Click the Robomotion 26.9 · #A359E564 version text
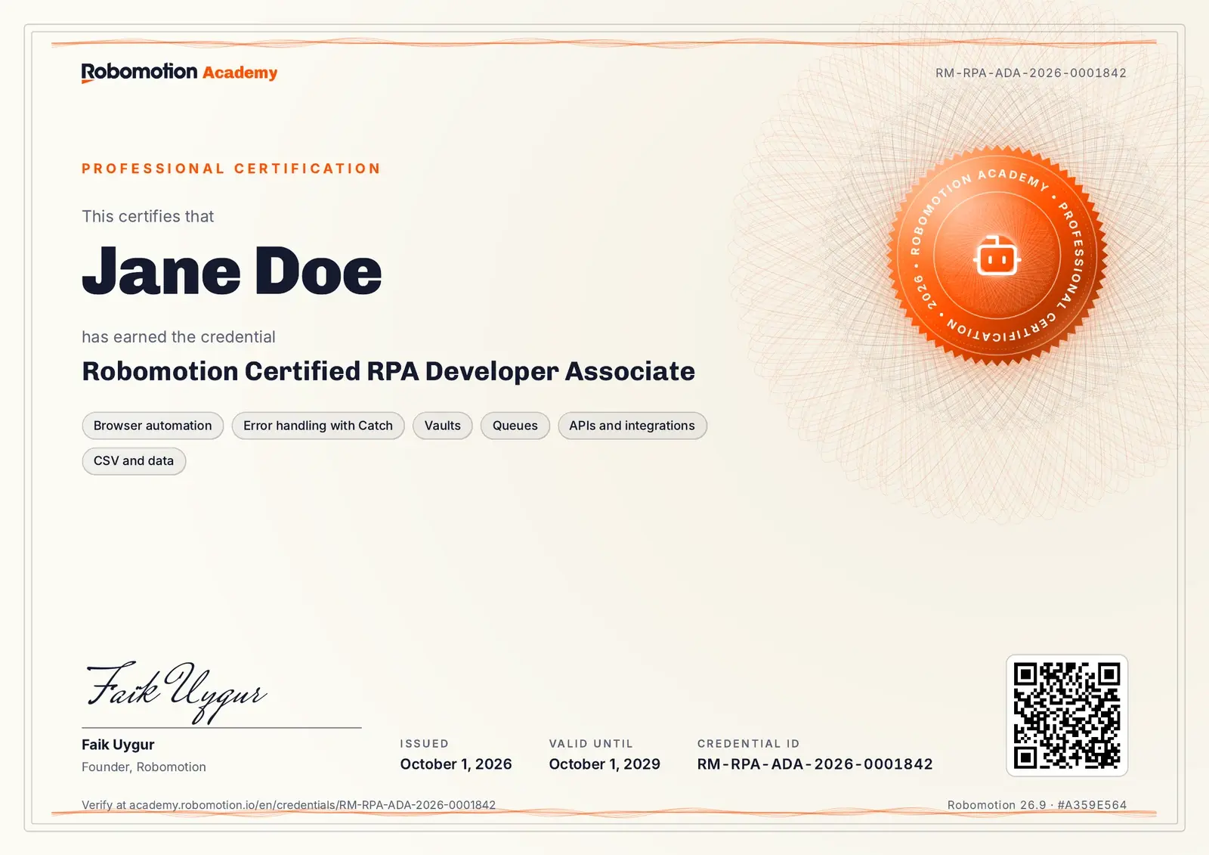 tap(1037, 805)
